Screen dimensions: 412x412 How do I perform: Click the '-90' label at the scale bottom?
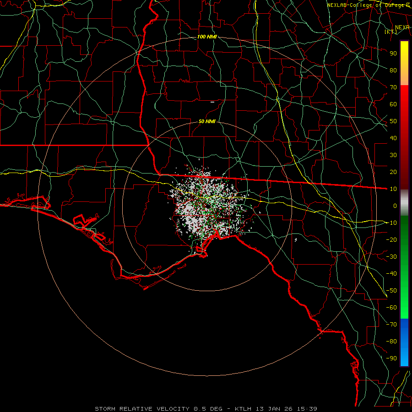click(391, 358)
